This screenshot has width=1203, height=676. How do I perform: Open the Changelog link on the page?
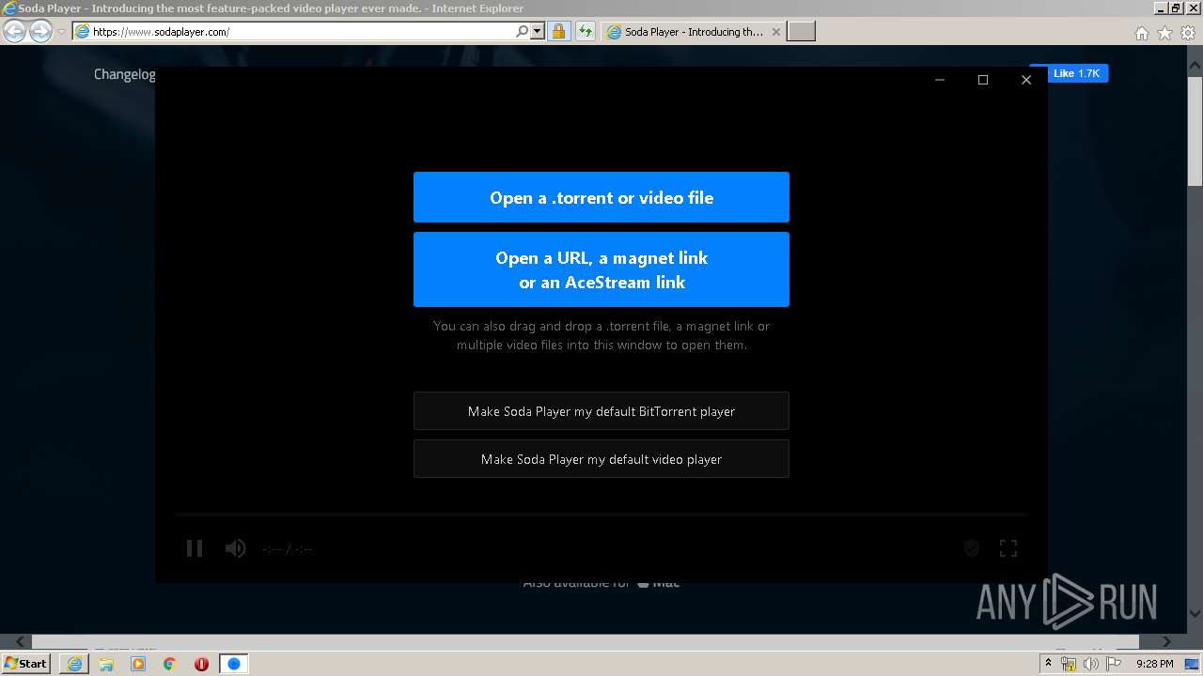click(124, 74)
